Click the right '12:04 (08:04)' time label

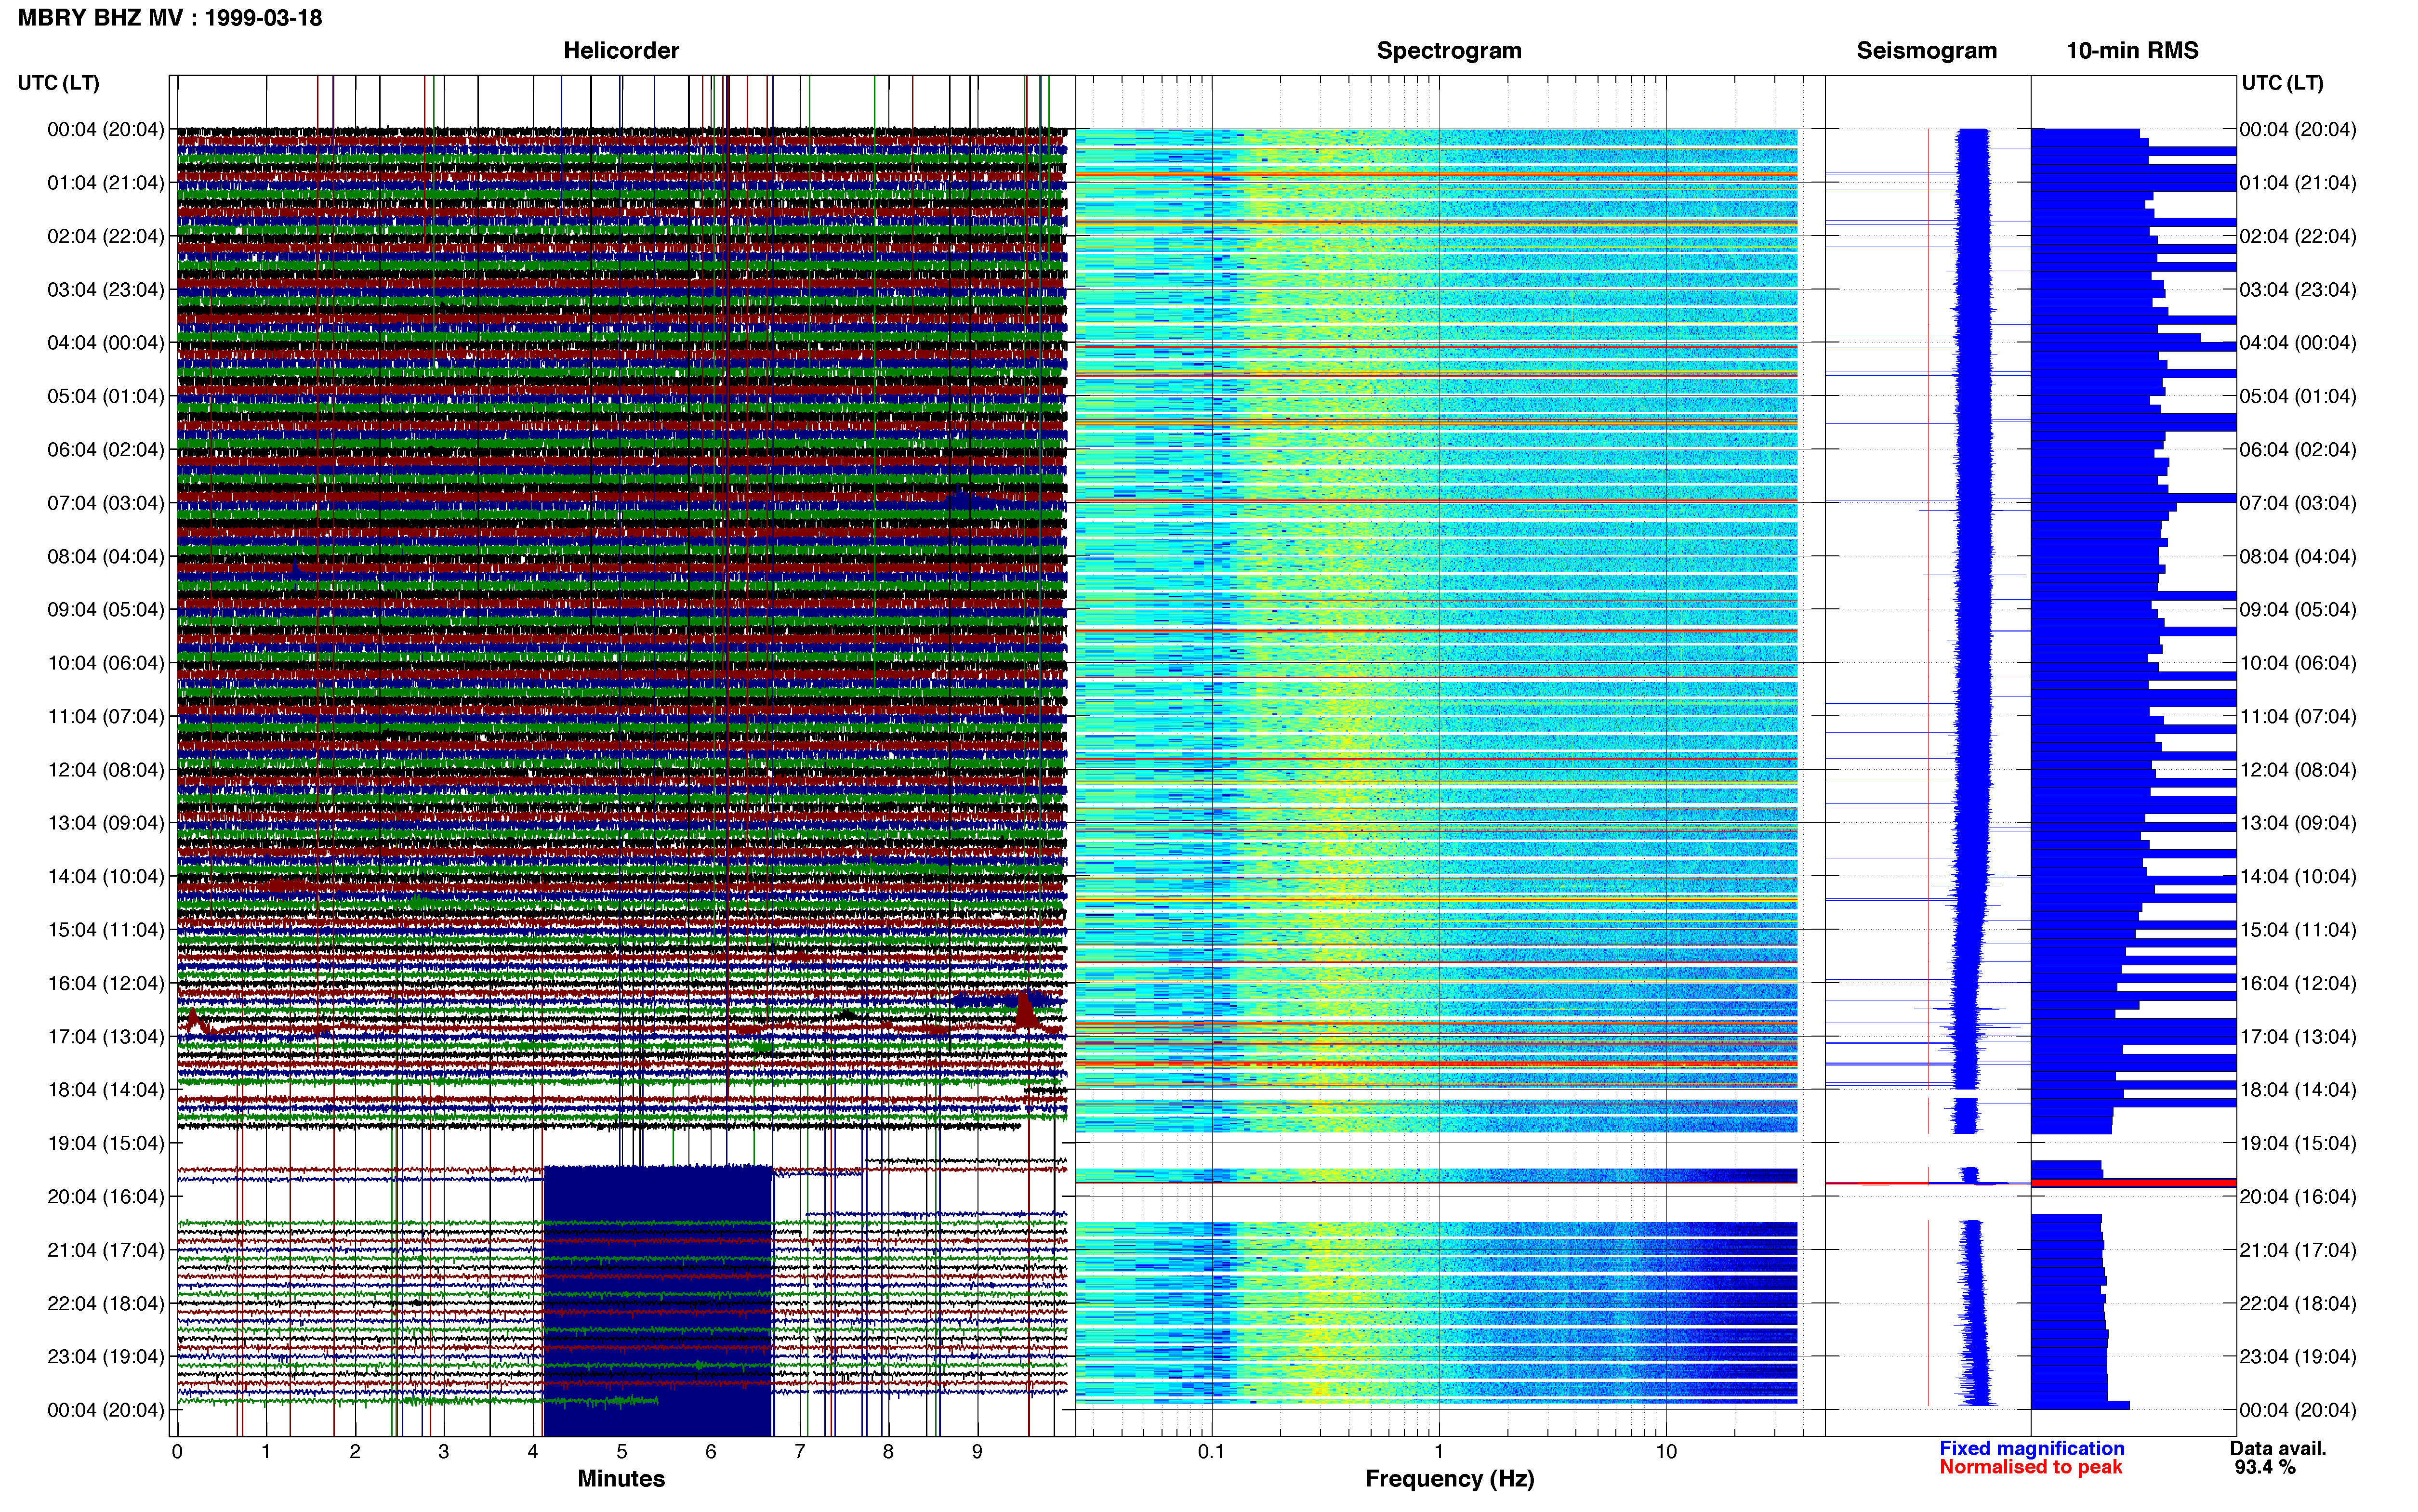pyautogui.click(x=2298, y=770)
